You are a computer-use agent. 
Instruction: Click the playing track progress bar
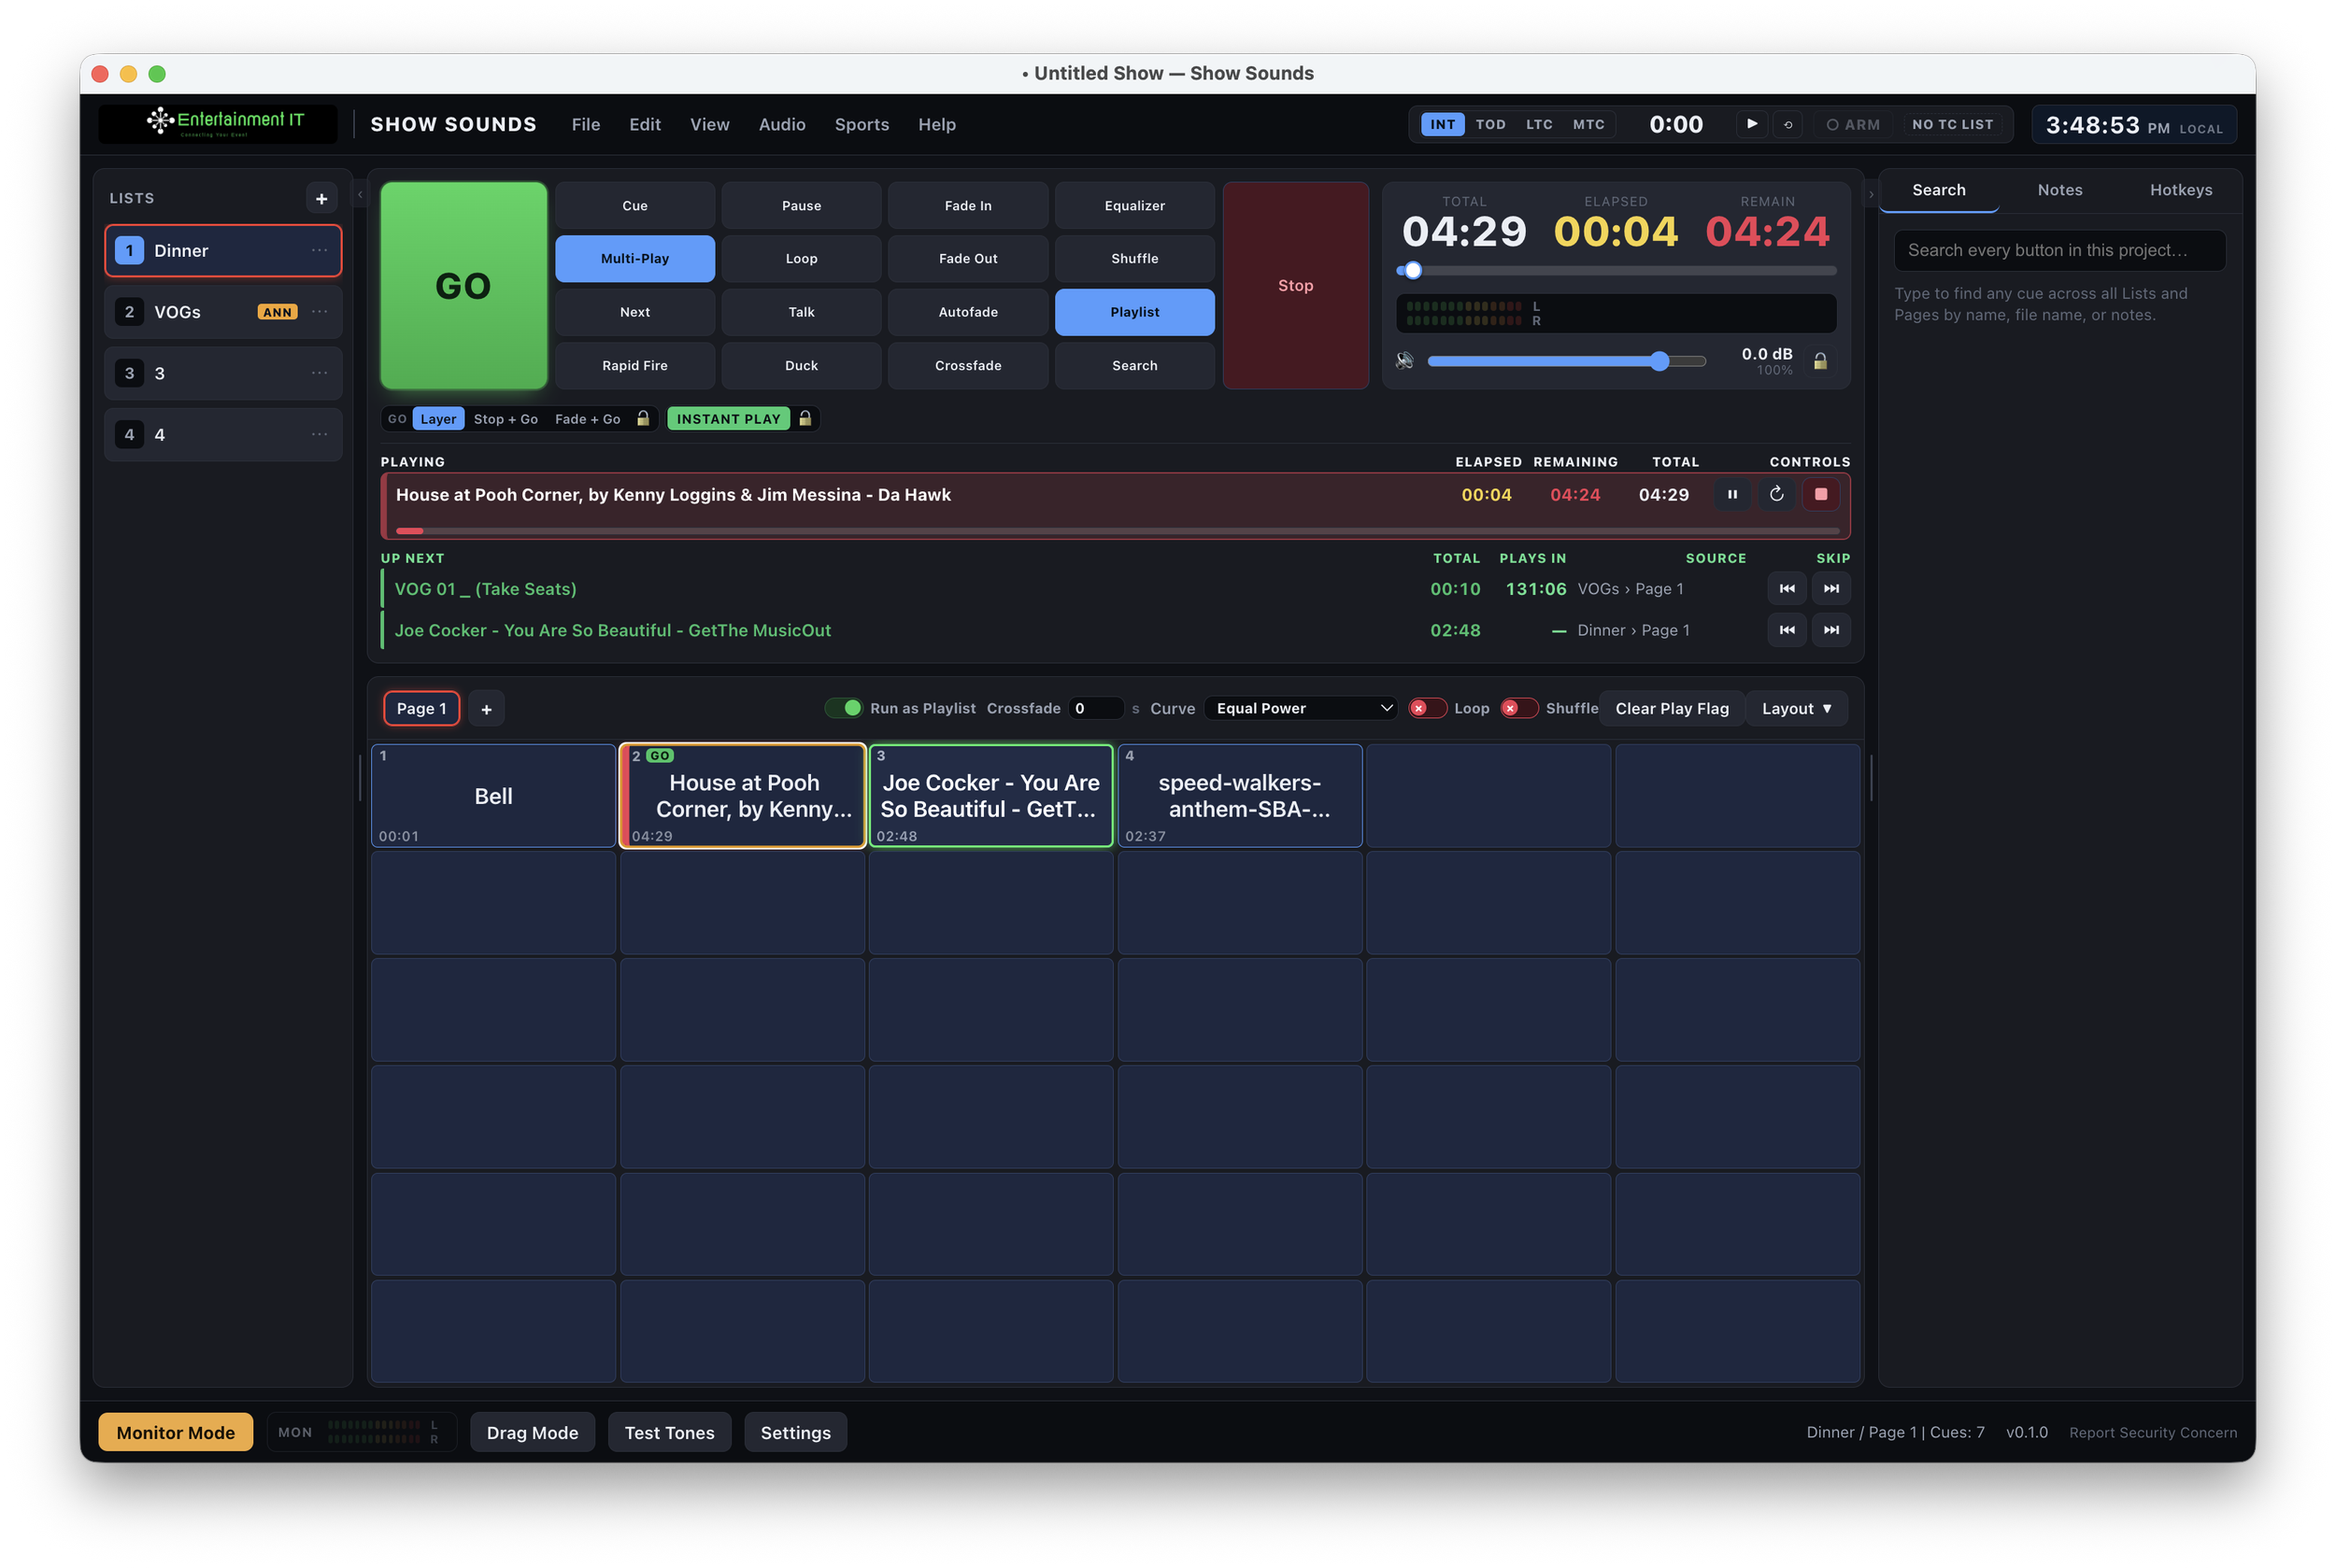(1117, 531)
